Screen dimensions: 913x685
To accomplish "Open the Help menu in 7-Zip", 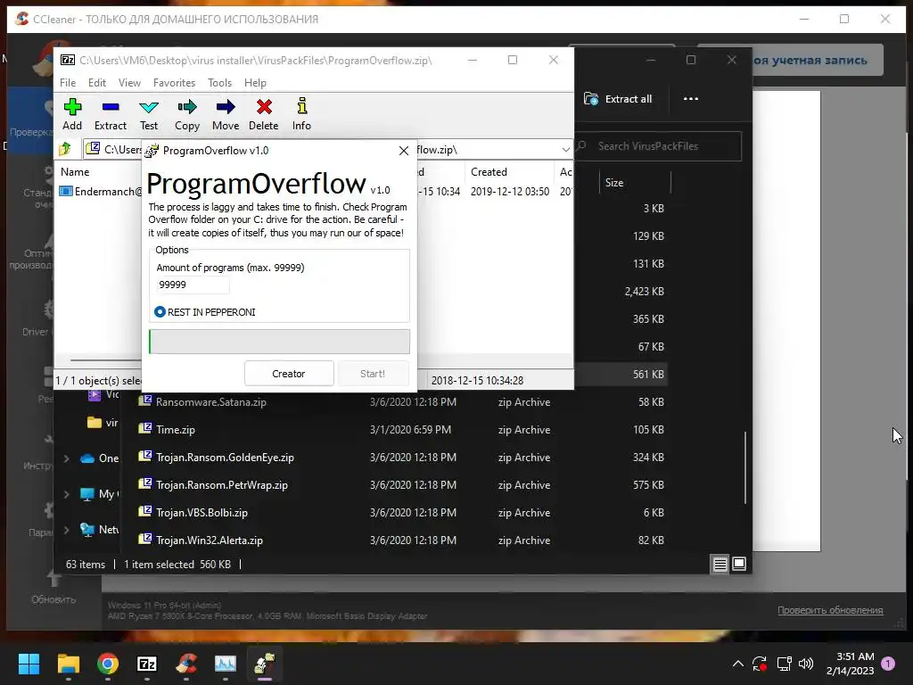I will [255, 83].
